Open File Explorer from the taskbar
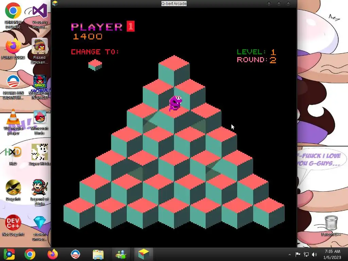The width and height of the screenshot is (348, 261). [x=98, y=254]
